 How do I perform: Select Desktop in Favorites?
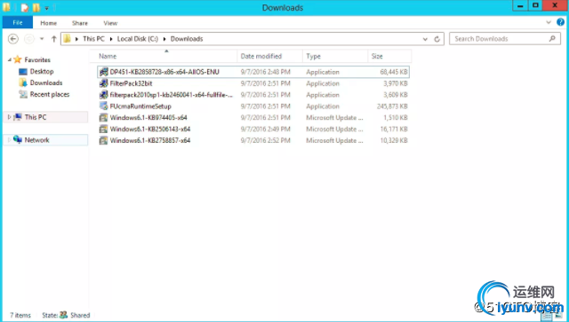click(42, 71)
